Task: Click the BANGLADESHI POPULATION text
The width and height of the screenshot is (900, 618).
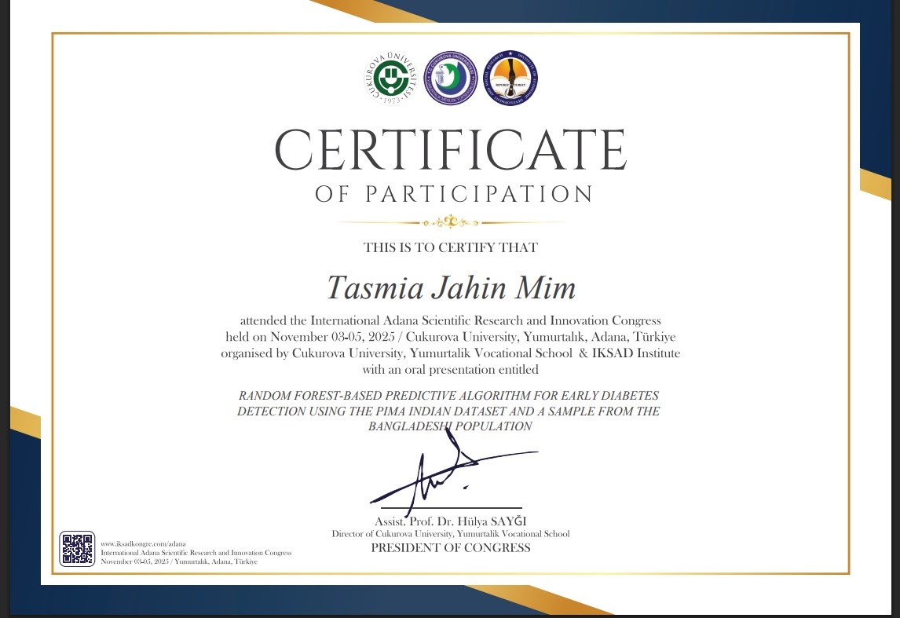Action: coord(450,426)
